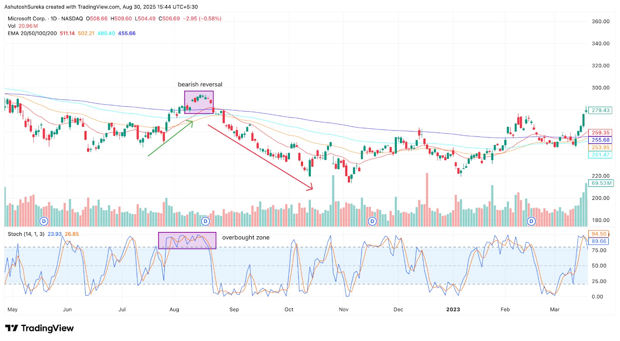Click the dividend marker in mid-August
This screenshot has width=620, height=341.
pyautogui.click(x=206, y=221)
